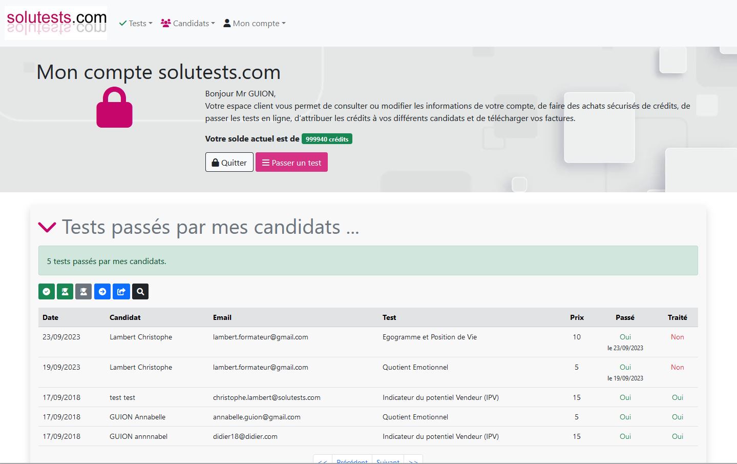Click the 999940 crédits badge

327,139
